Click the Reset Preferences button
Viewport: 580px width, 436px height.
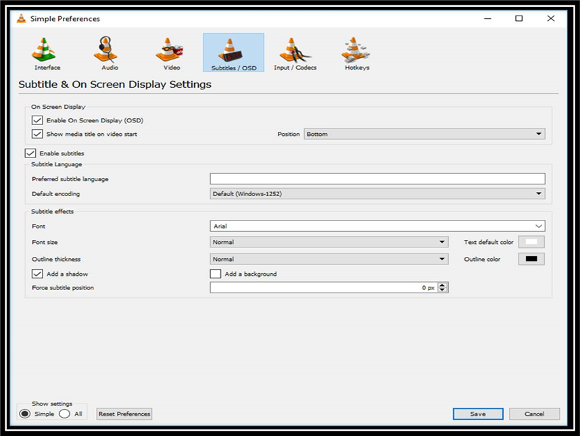[x=124, y=414]
